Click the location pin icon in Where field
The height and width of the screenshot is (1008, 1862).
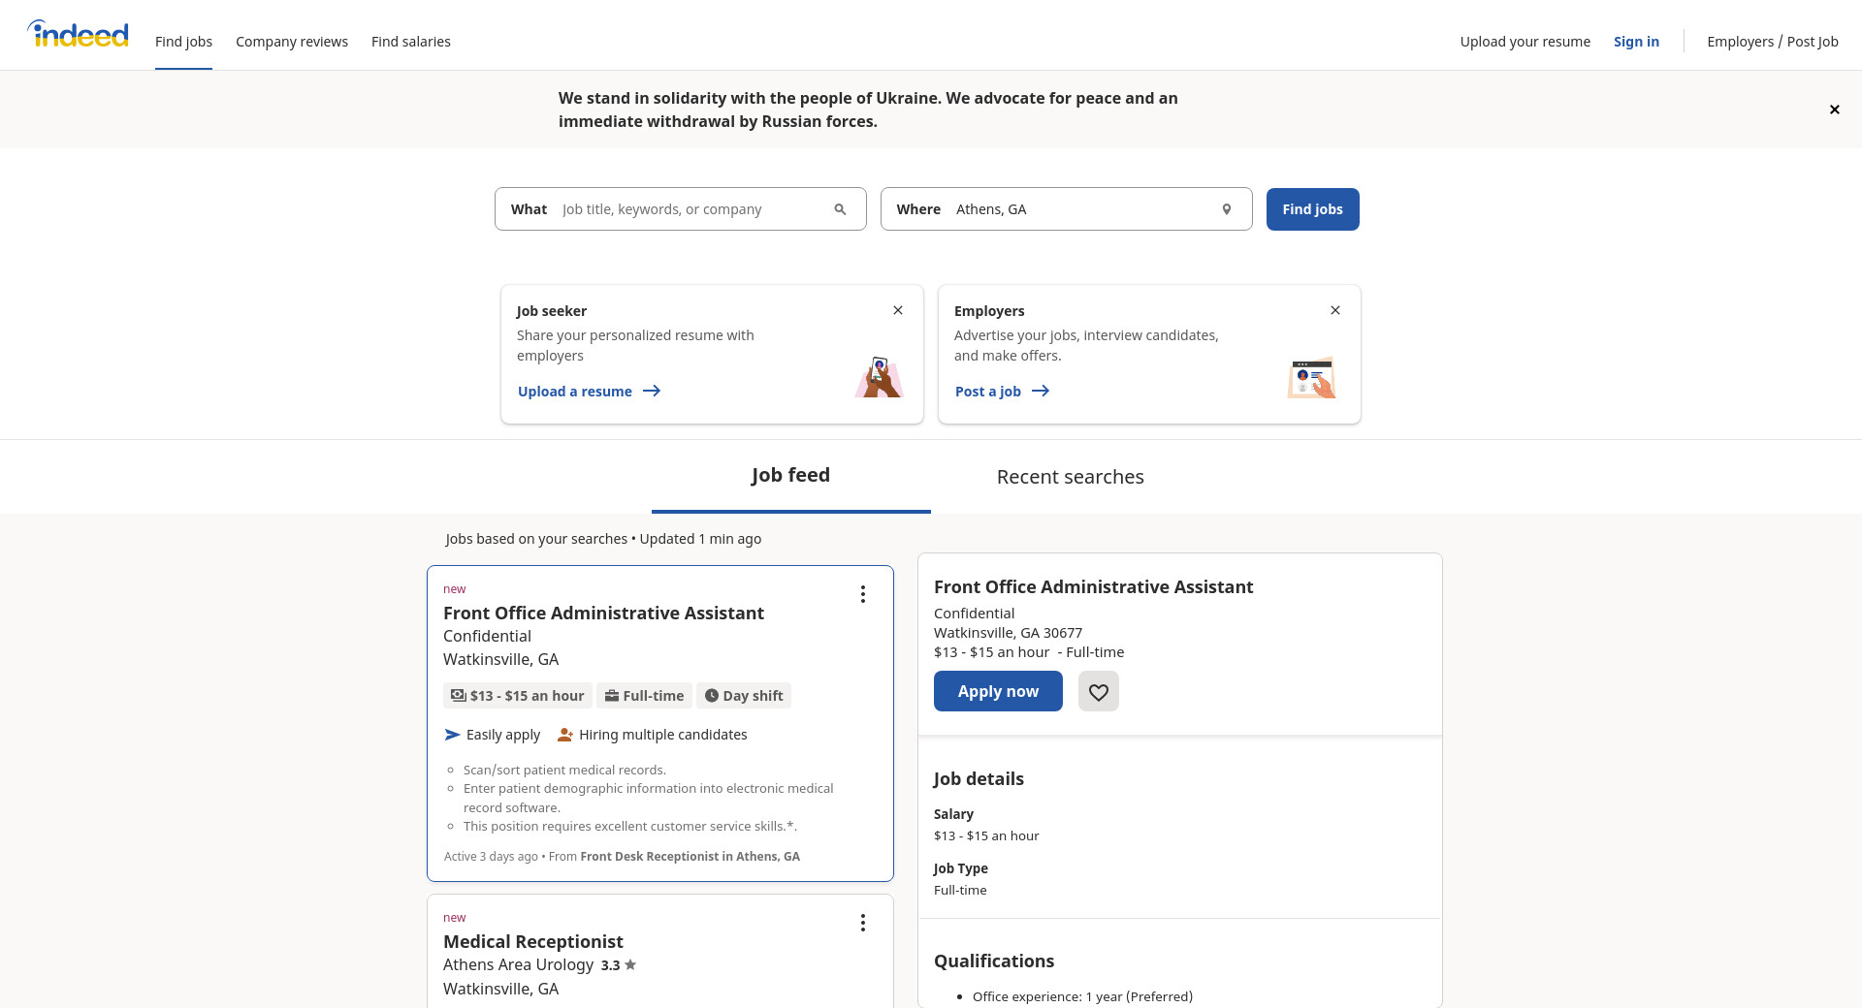click(x=1226, y=209)
